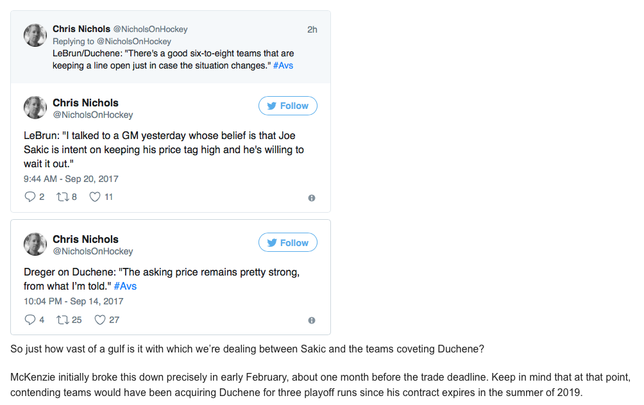644x405 pixels.
Task: Open the 10:04 PM - Sep 14, 2017 timestamp
Action: tap(74, 301)
